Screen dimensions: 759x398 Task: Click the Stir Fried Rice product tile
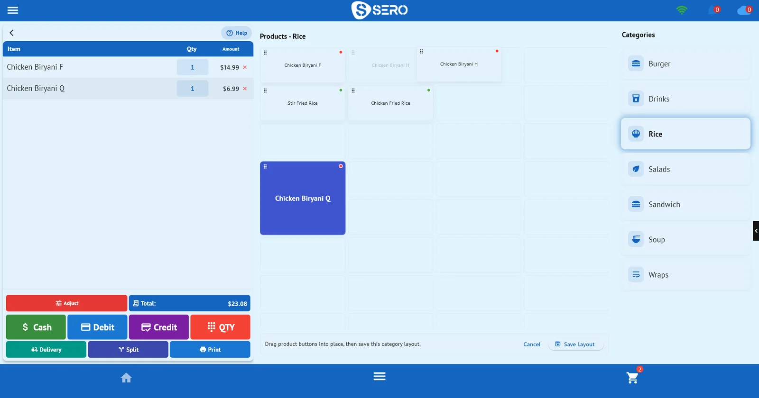point(303,103)
